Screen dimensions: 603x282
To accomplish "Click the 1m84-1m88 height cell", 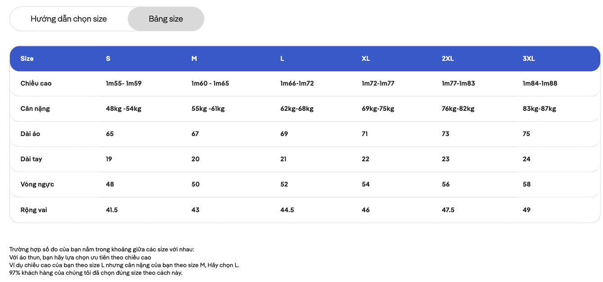I will pos(540,83).
